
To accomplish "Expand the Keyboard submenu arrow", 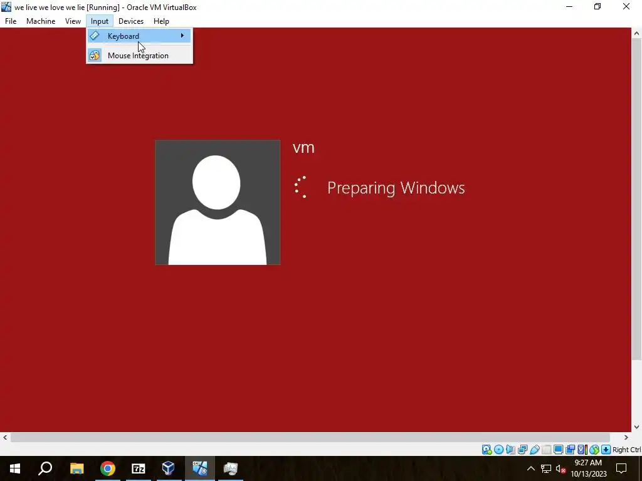I will 182,36.
